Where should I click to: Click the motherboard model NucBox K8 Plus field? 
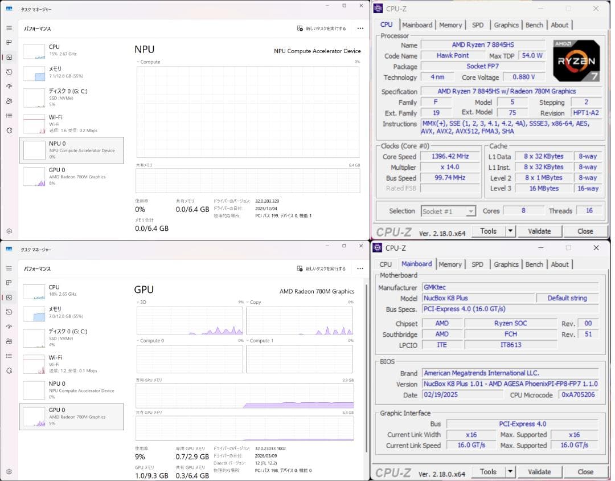[x=478, y=298]
